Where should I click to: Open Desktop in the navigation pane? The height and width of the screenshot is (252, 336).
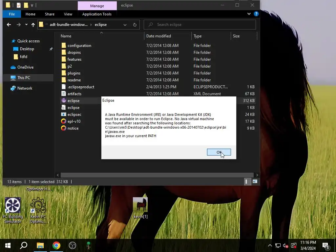click(x=27, y=49)
